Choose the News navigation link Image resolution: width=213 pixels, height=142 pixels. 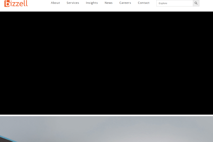click(108, 3)
